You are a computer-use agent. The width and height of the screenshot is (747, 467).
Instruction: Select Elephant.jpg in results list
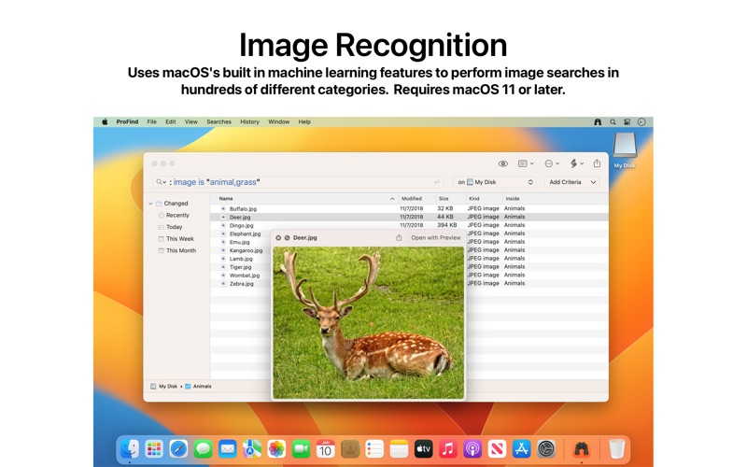click(x=245, y=233)
